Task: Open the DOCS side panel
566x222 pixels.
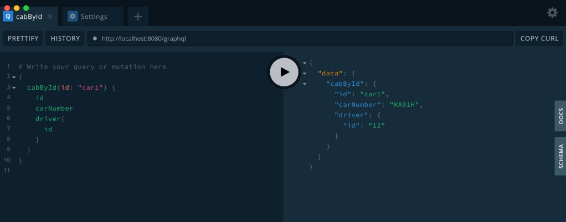Action: [x=560, y=116]
